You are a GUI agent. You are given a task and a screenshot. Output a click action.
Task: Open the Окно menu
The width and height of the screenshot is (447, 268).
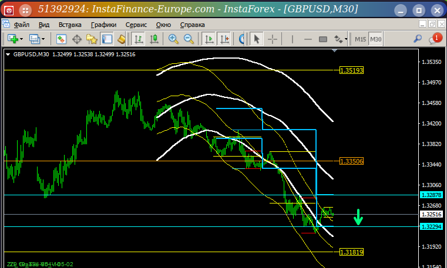[163, 25]
